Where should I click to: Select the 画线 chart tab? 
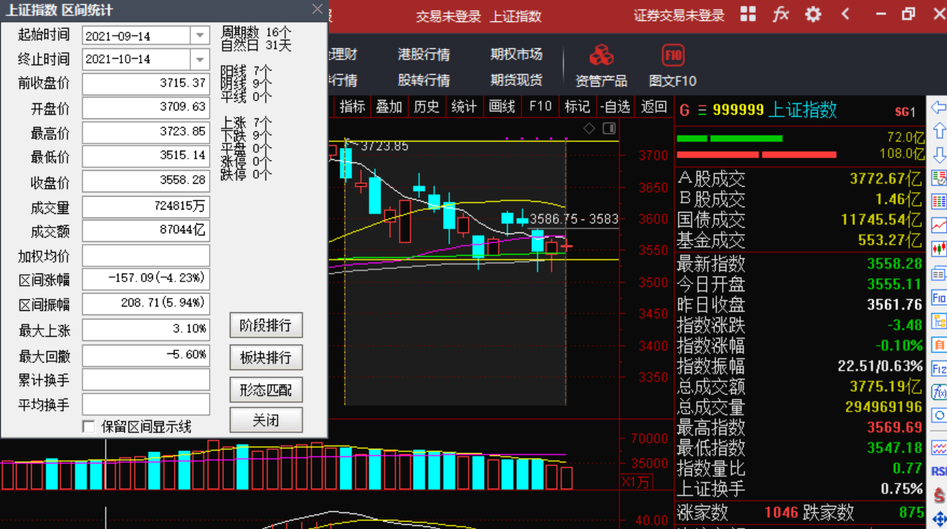tap(502, 106)
